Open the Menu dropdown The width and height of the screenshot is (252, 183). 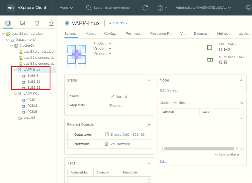pyautogui.click(x=66, y=8)
